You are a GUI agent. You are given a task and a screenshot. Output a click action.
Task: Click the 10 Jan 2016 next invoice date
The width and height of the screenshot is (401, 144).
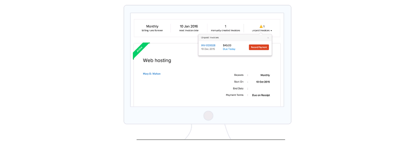coord(189,28)
